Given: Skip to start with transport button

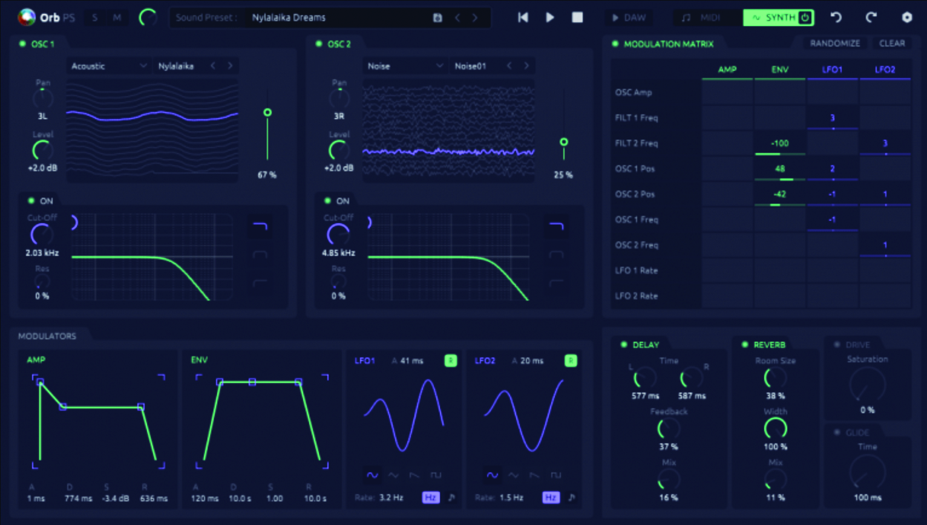Looking at the screenshot, I should (523, 18).
